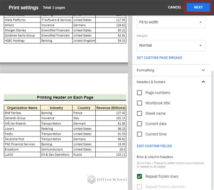Open the Normal margins dropdown
Image resolution: width=214 pixels, height=190 pixels.
tap(171, 45)
